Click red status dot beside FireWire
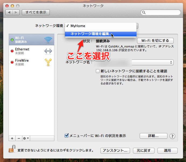Screen dimensions: 186x162 click(12, 62)
